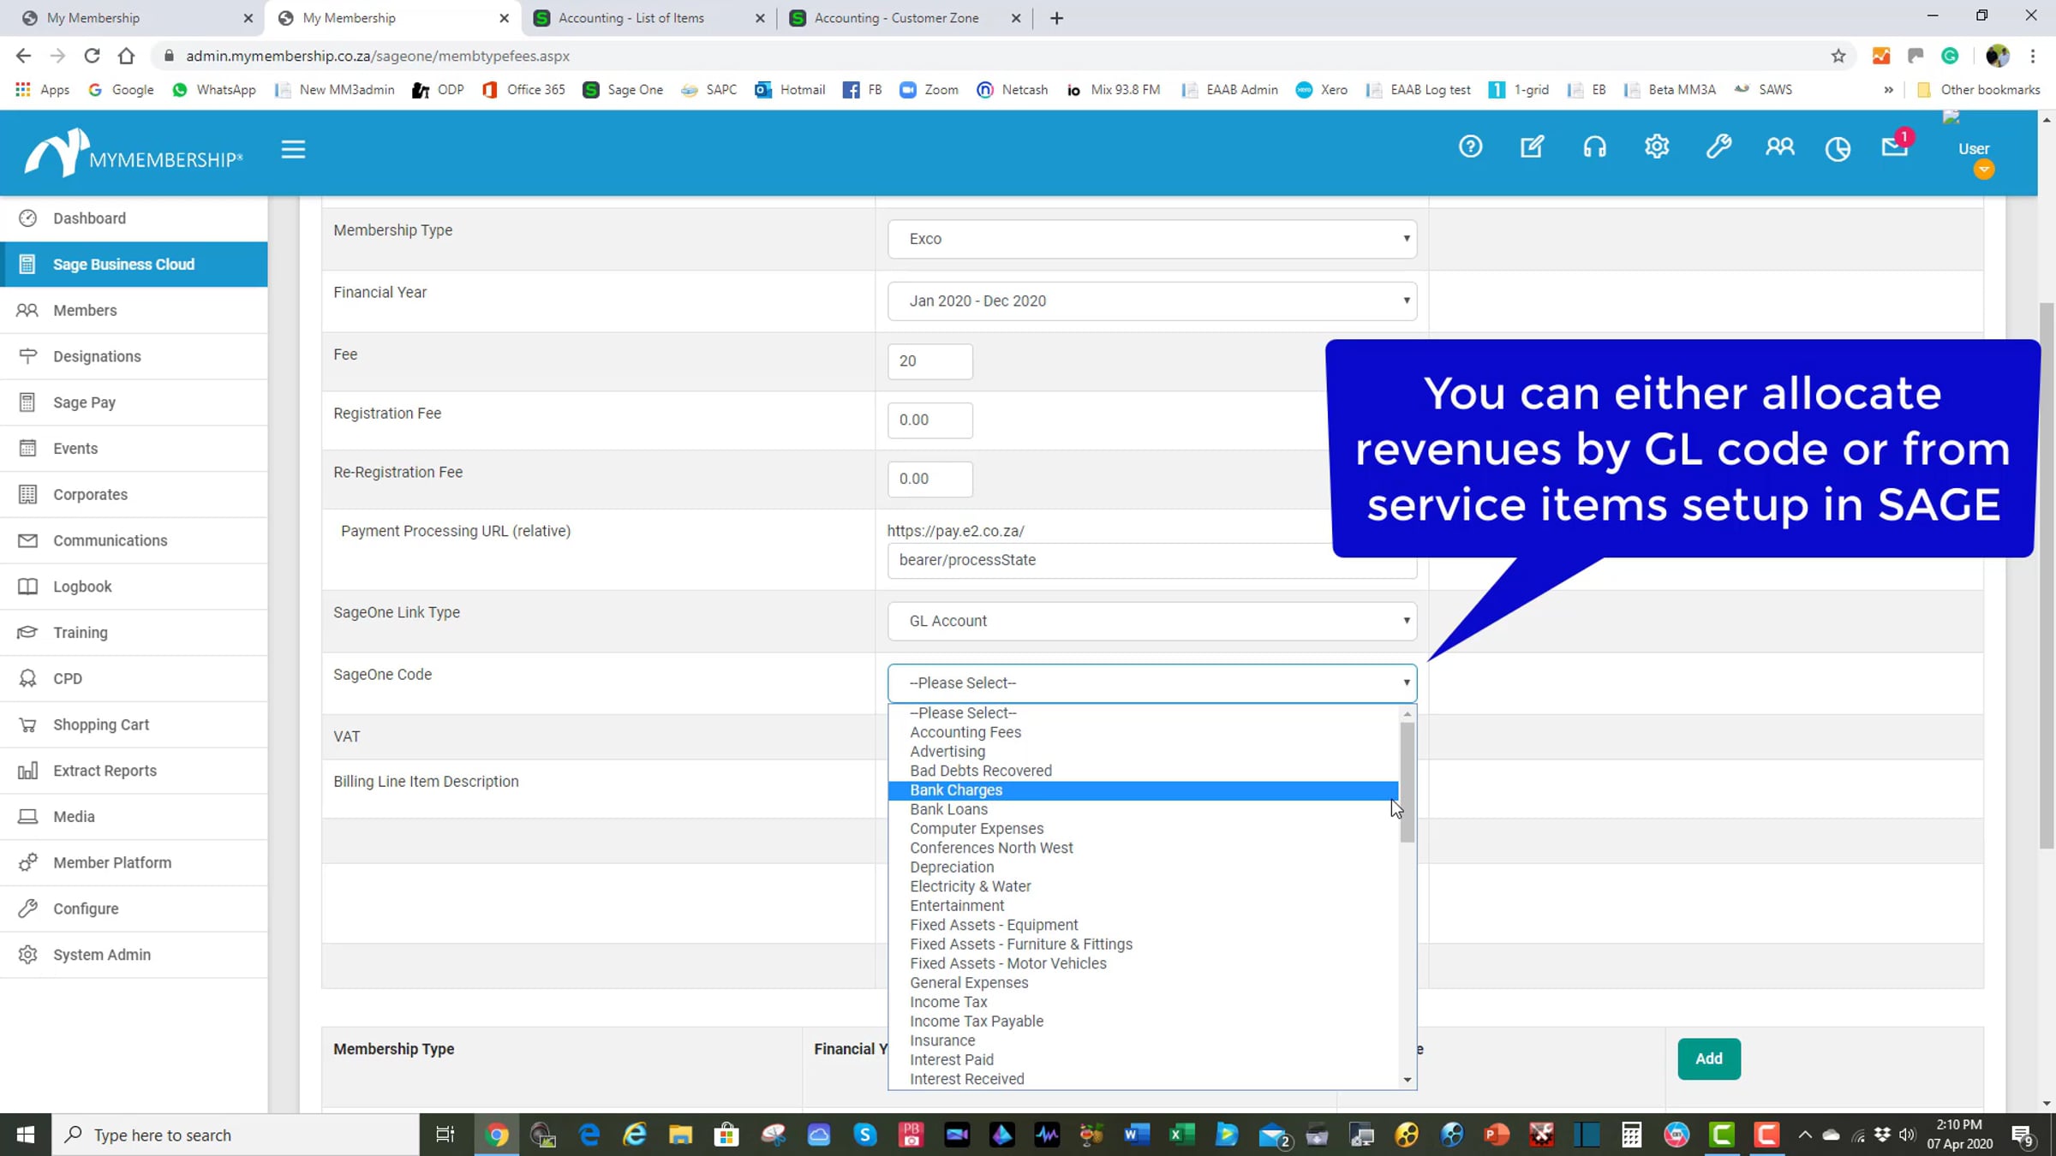Image resolution: width=2056 pixels, height=1156 pixels.
Task: Toggle the hamburger menu icon
Action: (x=293, y=150)
